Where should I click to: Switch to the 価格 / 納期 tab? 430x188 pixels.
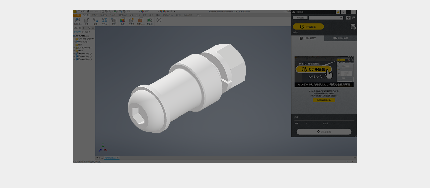coord(340,38)
